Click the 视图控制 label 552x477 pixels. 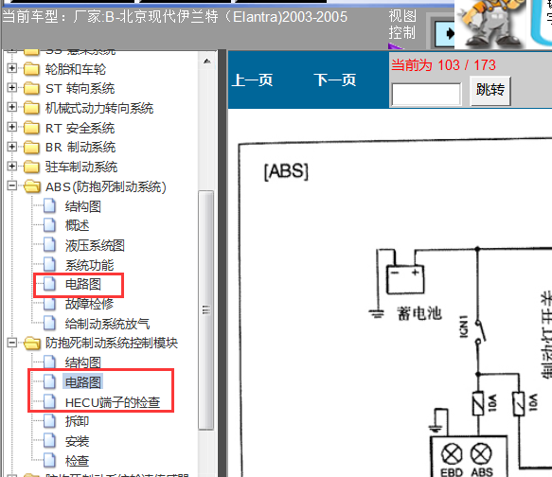coord(402,25)
